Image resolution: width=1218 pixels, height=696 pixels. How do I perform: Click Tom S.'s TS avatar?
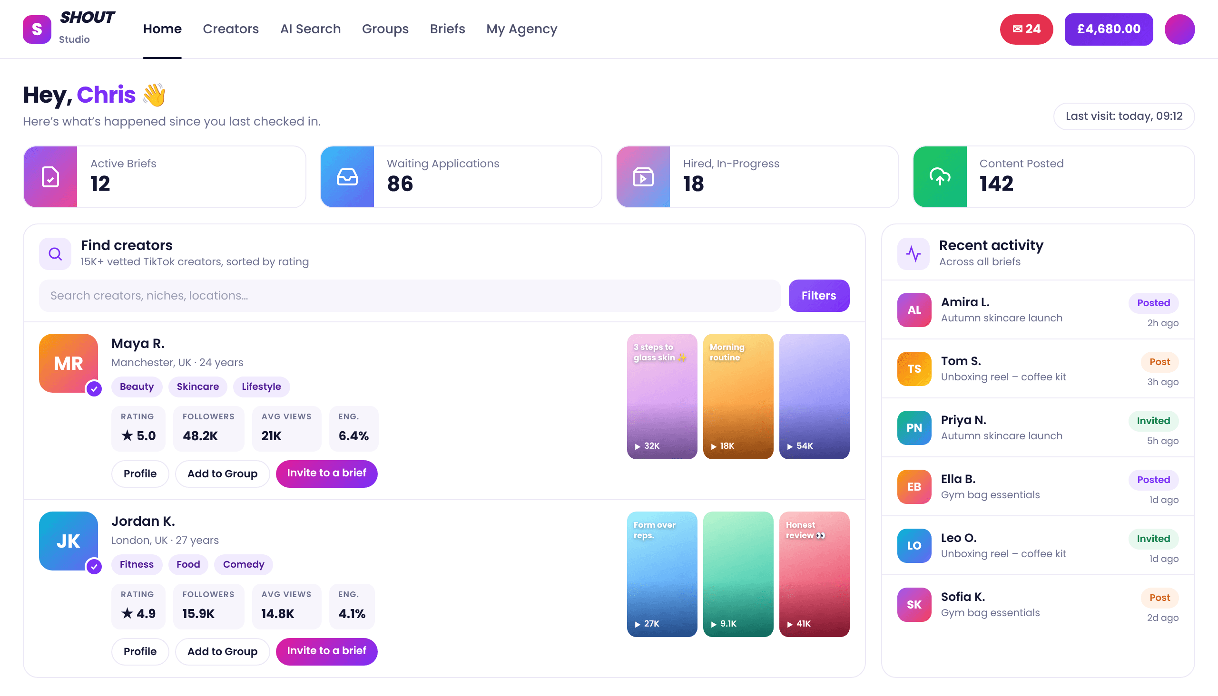pos(914,368)
